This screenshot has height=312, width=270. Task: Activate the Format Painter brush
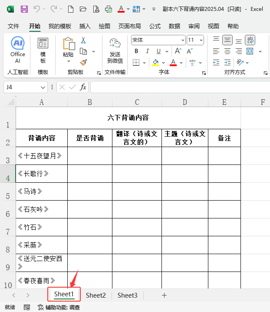[x=84, y=63]
